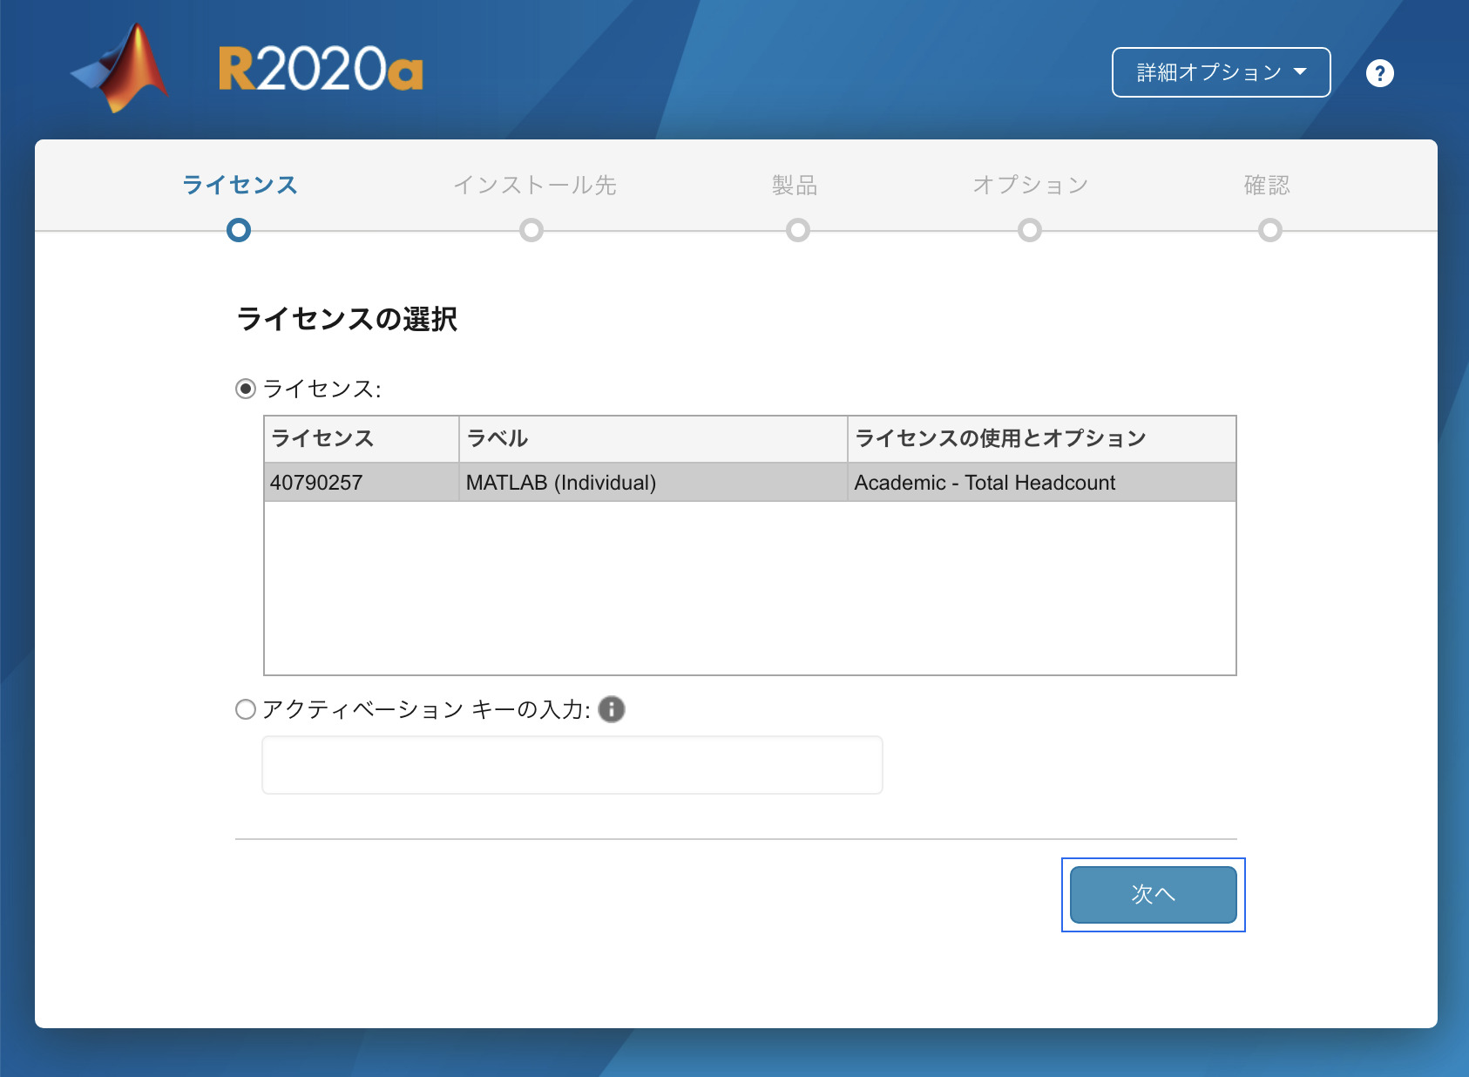Go to the インストール先 step tab
Screen dimensions: 1469x1077
coord(534,185)
